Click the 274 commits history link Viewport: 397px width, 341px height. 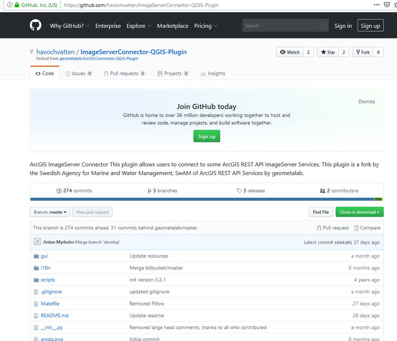pyautogui.click(x=74, y=191)
